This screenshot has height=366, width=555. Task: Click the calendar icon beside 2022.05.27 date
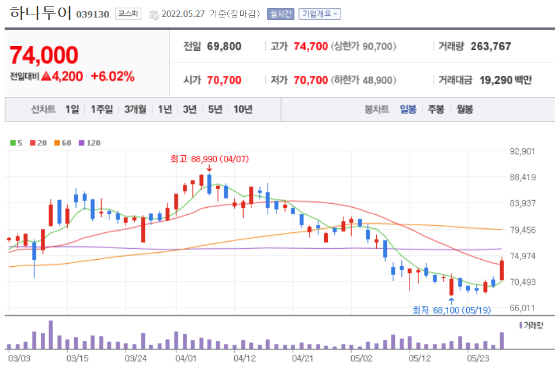pos(154,15)
